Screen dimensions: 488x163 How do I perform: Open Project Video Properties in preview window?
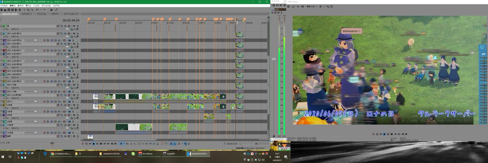click(288, 6)
